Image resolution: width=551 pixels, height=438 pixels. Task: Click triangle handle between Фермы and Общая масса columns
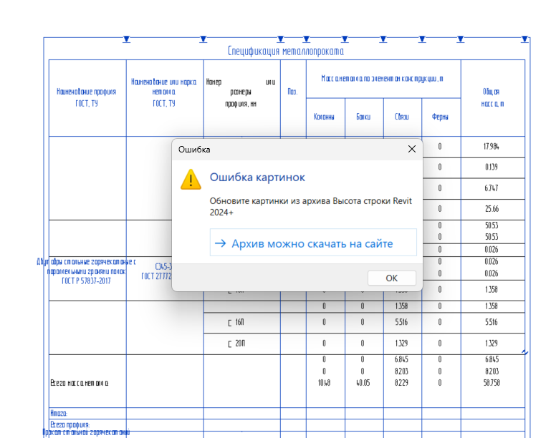coord(461,39)
